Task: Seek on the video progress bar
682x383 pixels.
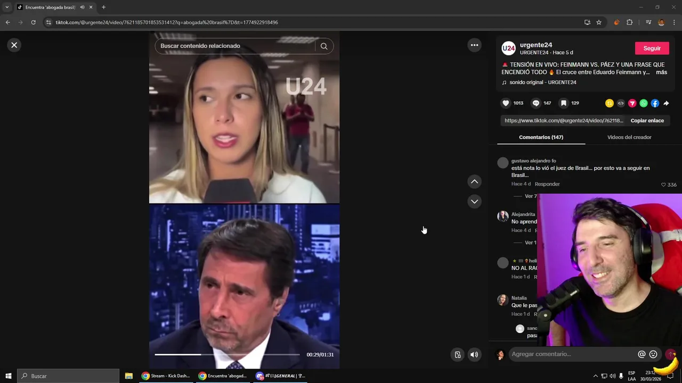Action: (x=227, y=354)
